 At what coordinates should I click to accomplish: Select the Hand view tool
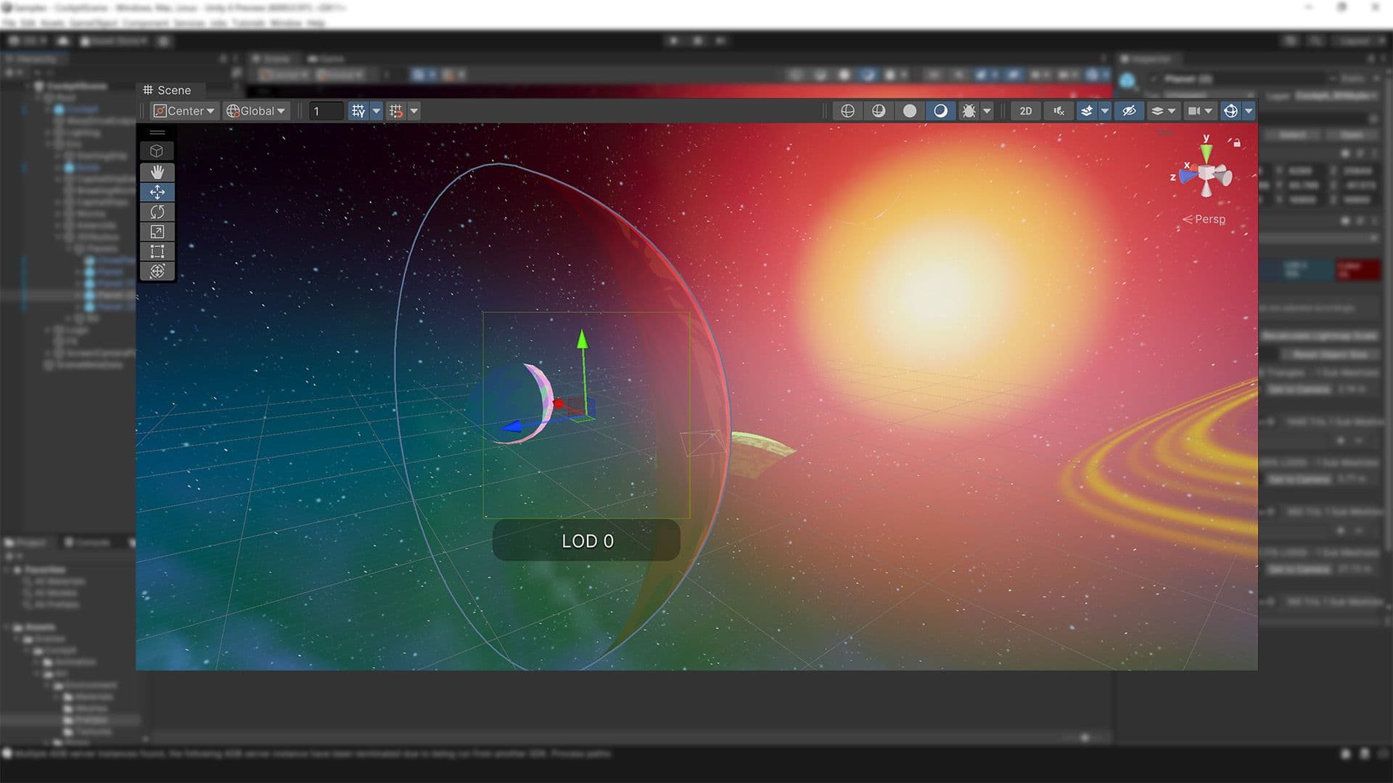(x=157, y=172)
